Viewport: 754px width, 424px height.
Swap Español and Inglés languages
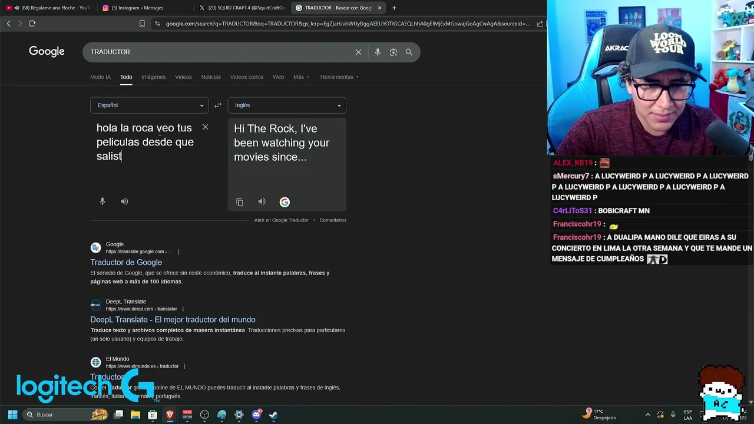click(x=218, y=105)
